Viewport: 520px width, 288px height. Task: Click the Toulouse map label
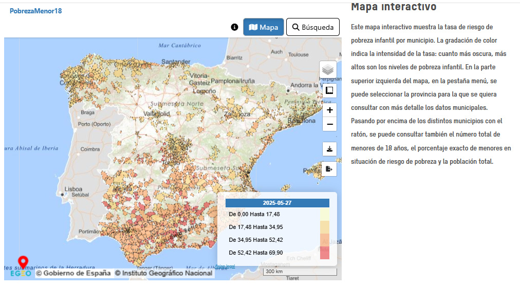(299, 54)
